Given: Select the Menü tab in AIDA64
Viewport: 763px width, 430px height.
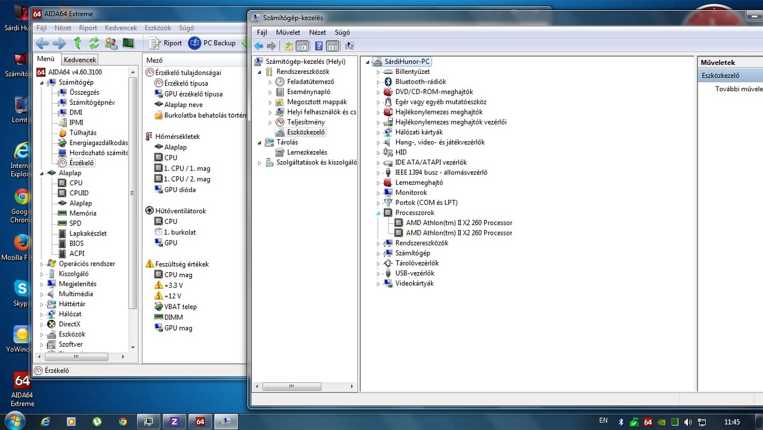Looking at the screenshot, I should (45, 59).
